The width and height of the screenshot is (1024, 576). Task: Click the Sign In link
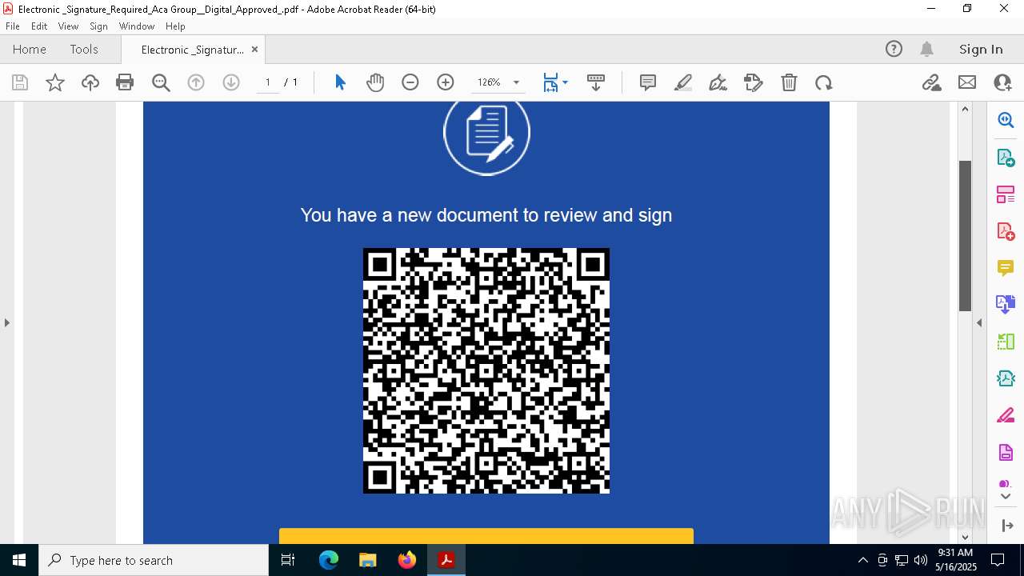[981, 49]
